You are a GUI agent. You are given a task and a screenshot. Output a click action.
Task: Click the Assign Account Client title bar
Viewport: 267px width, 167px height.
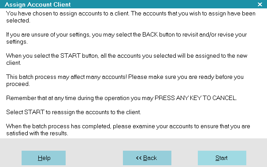pyautogui.click(x=130, y=4)
